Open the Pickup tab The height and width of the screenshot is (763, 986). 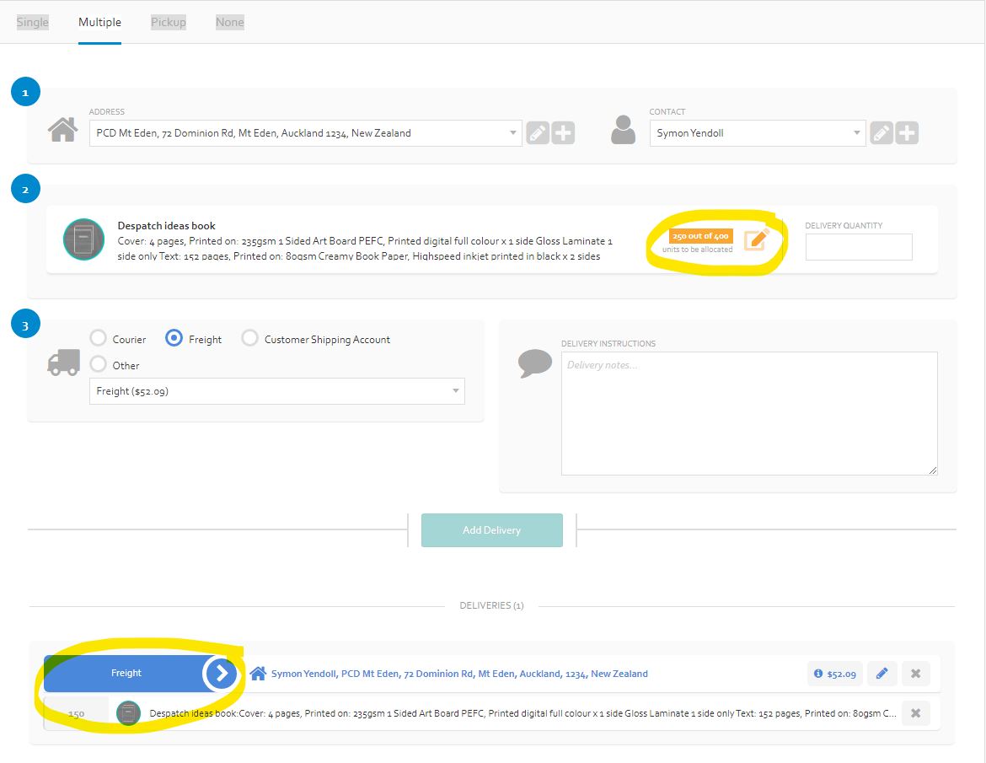[x=168, y=22]
